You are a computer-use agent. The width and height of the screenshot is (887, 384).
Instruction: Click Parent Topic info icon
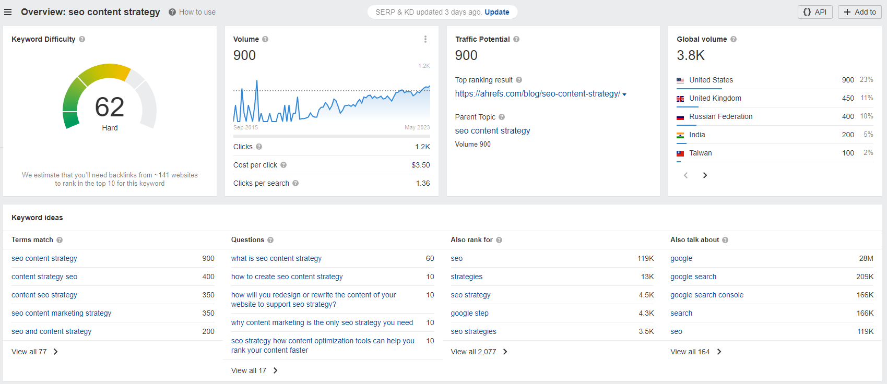pos(502,117)
